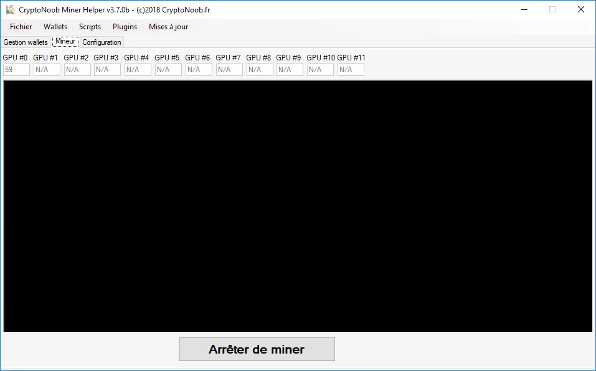Viewport: 596px width, 371px height.
Task: Close the CryptoNoob Miner Helper window
Action: coord(581,9)
